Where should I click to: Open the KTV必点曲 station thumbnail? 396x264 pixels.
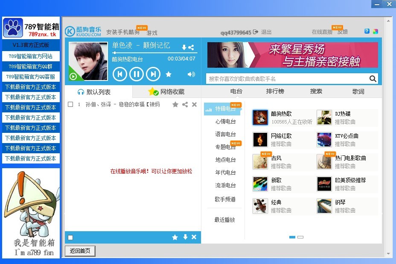click(324, 140)
